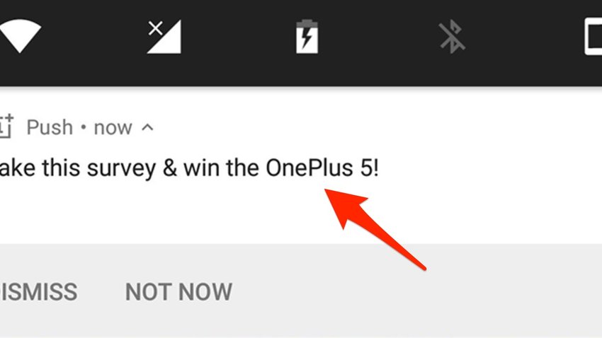This screenshot has width=602, height=338.
Task: Tap the small x on the signal icon
Action: coord(156,28)
